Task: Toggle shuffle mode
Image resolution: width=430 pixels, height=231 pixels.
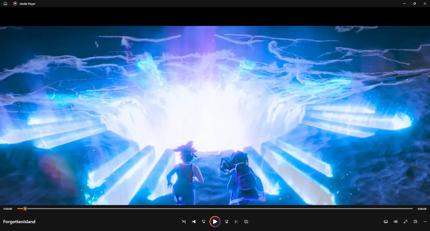Action: coord(184,222)
